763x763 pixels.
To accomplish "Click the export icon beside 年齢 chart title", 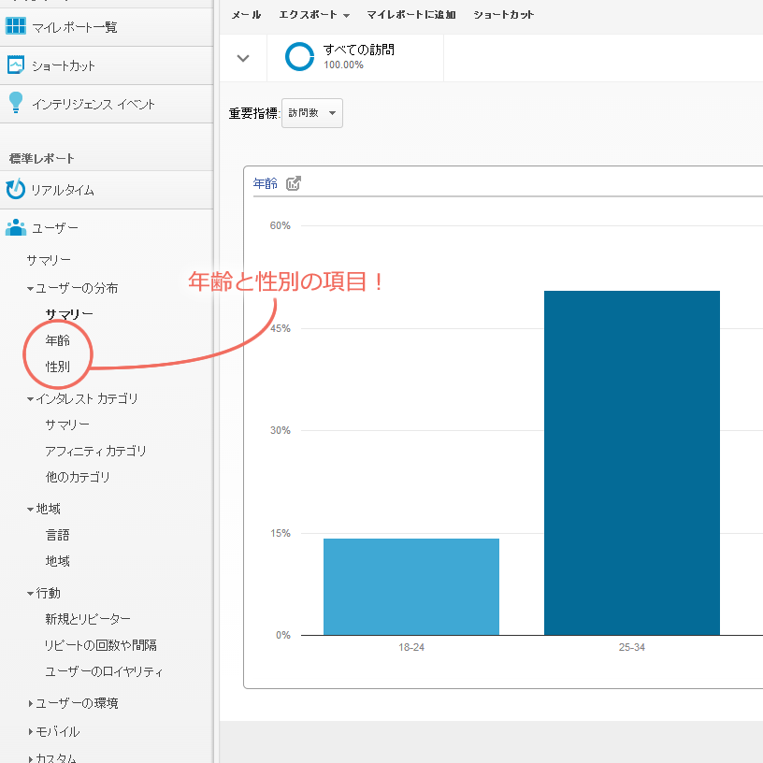I will 294,183.
